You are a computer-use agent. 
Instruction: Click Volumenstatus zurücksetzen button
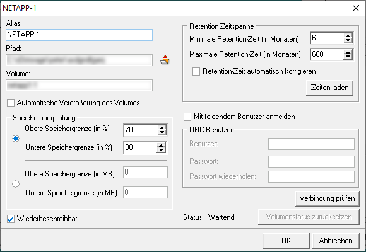click(309, 217)
